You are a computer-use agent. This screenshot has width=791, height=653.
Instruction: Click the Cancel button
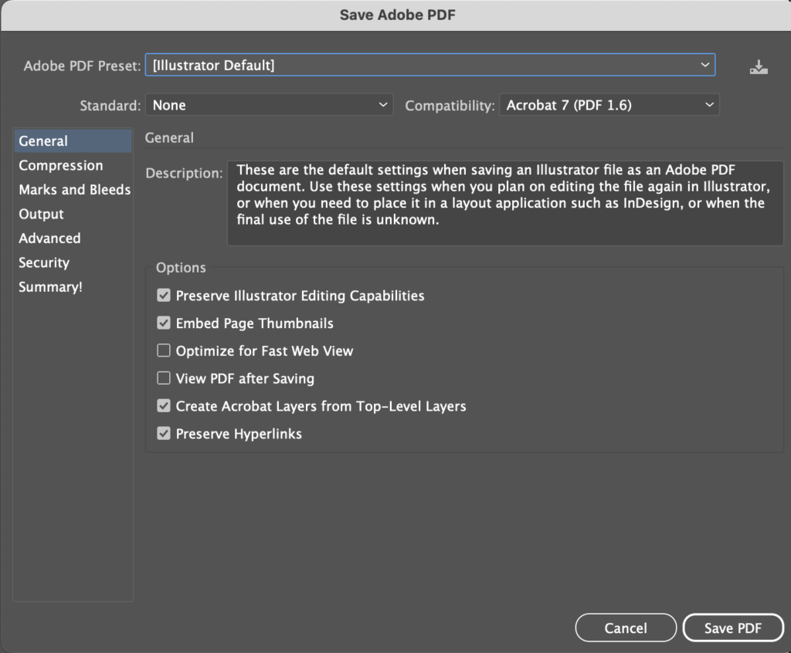626,628
